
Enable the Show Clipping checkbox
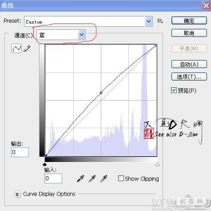[121, 179]
